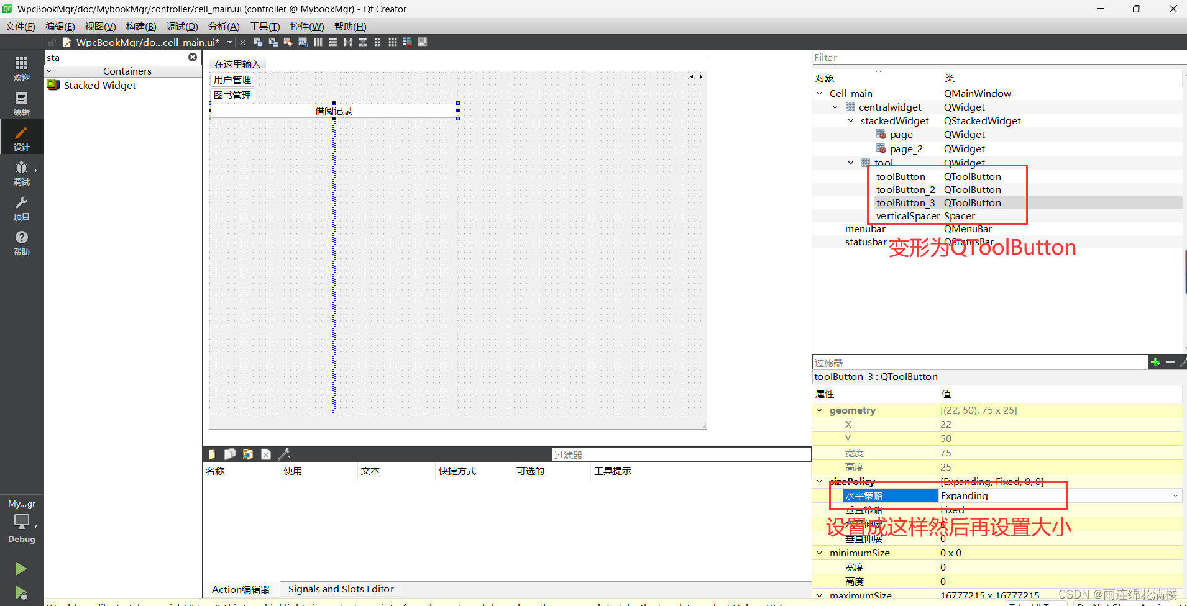
Task: Switch to Signals and Slots Editor tab
Action: tap(341, 589)
